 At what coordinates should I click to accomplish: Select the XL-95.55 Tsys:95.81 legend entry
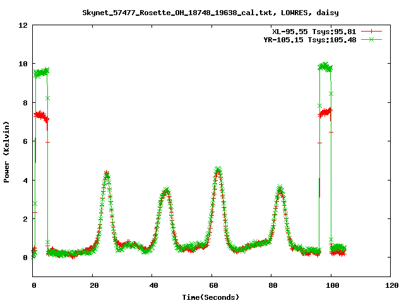coord(314,32)
